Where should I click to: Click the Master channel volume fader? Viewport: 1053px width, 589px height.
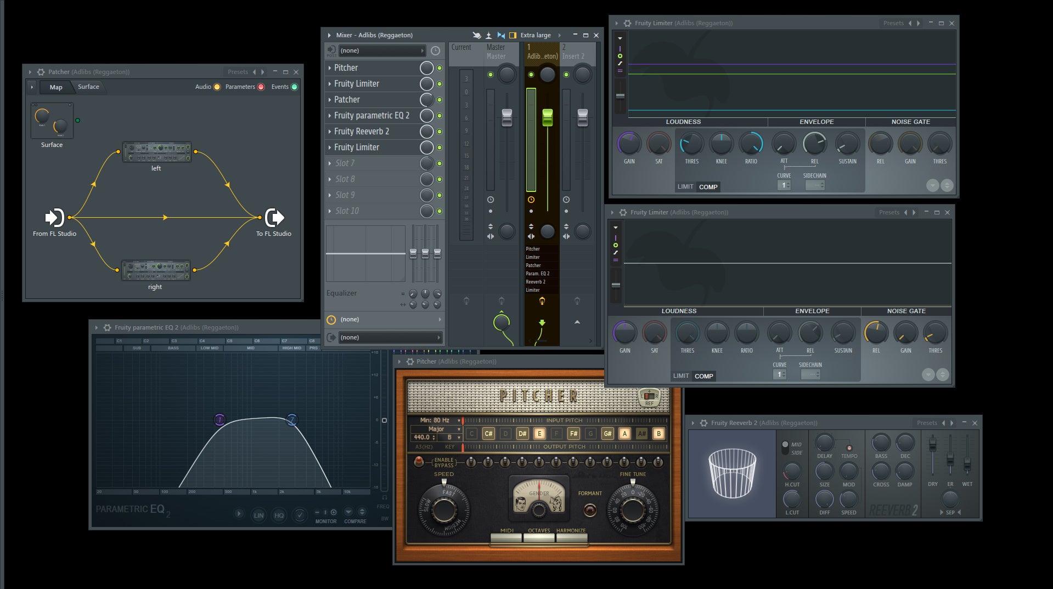click(507, 117)
